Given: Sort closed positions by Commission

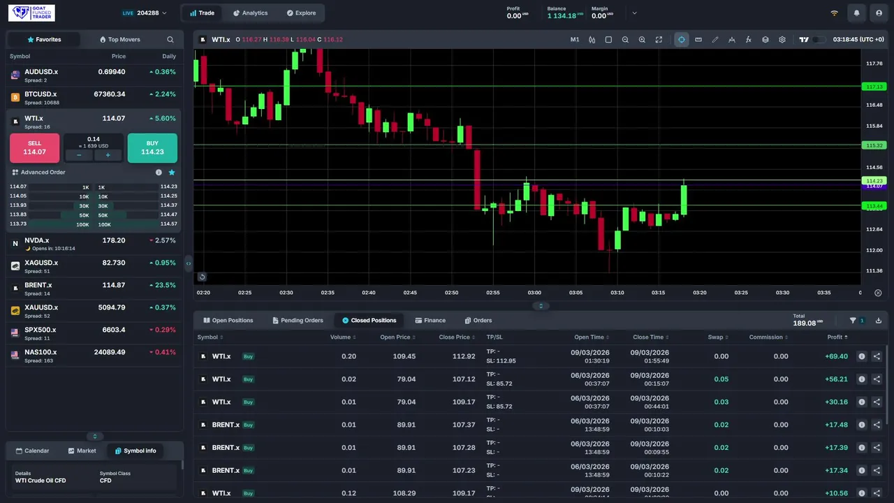Looking at the screenshot, I should click(768, 337).
